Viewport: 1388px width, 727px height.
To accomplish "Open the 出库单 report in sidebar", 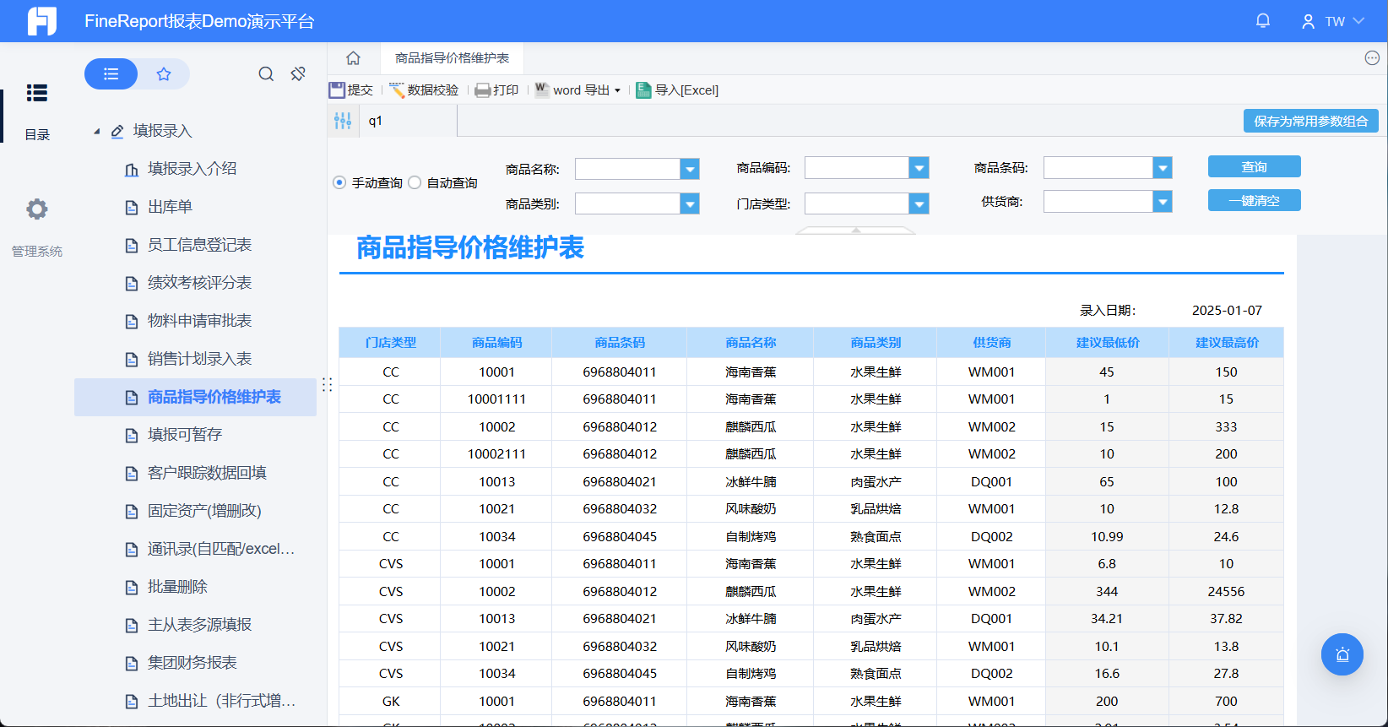I will pos(170,207).
